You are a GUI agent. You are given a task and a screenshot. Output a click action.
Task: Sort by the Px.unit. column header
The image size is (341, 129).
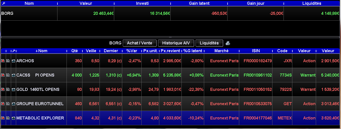150,51
